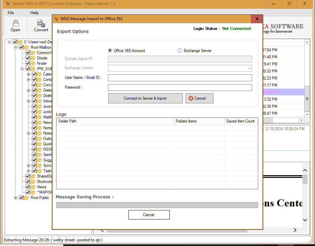Image resolution: width=315 pixels, height=246 pixels.
Task: Click the Password input field
Action: coord(180,88)
